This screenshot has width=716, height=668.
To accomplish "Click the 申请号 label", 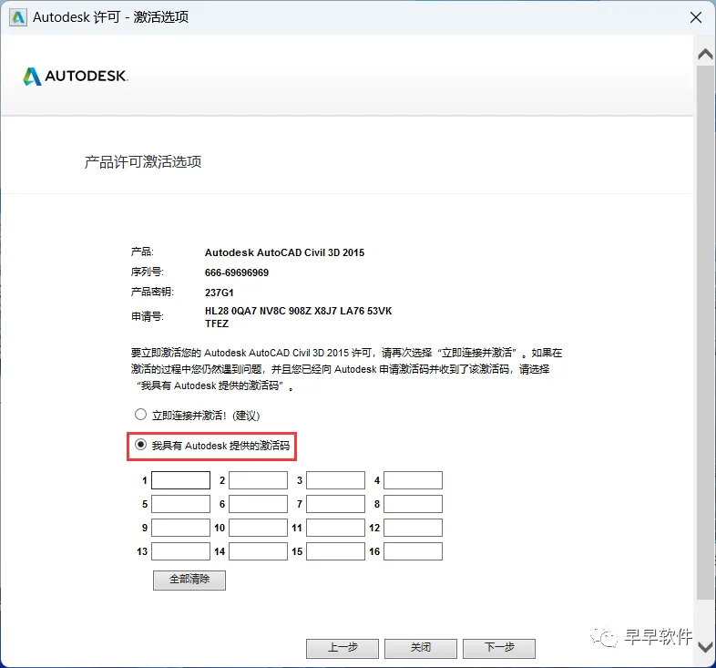I will 147,316.
